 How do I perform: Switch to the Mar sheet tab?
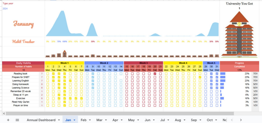point(99,120)
